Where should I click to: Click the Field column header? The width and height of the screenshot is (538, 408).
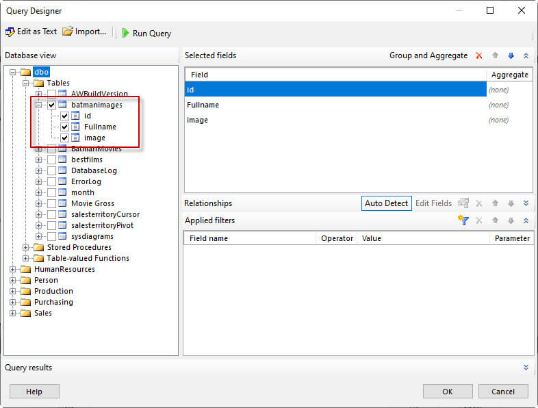click(335, 75)
